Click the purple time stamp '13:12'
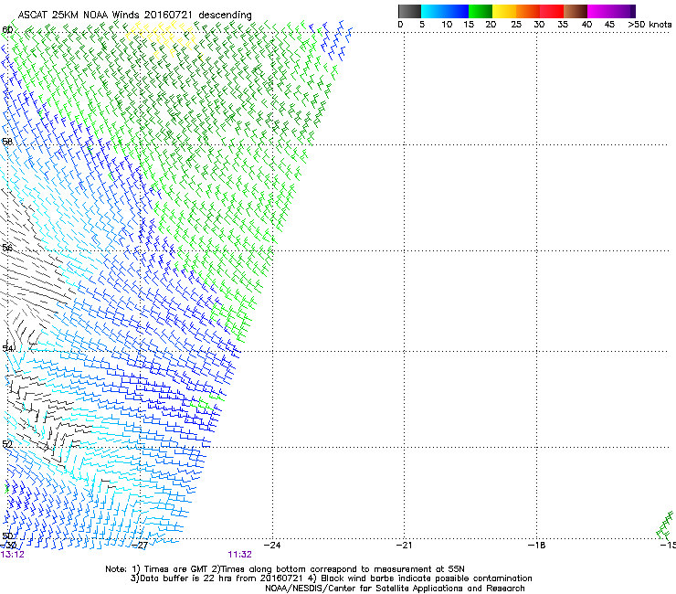 pyautogui.click(x=13, y=555)
